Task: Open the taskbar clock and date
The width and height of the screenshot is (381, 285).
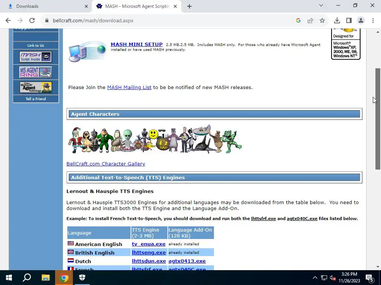Action: 349,278
